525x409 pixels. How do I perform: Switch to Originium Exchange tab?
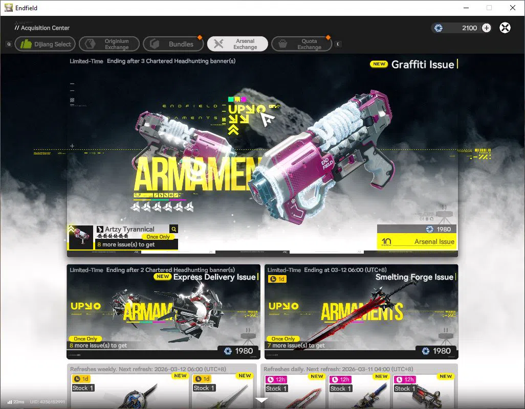pyautogui.click(x=109, y=44)
